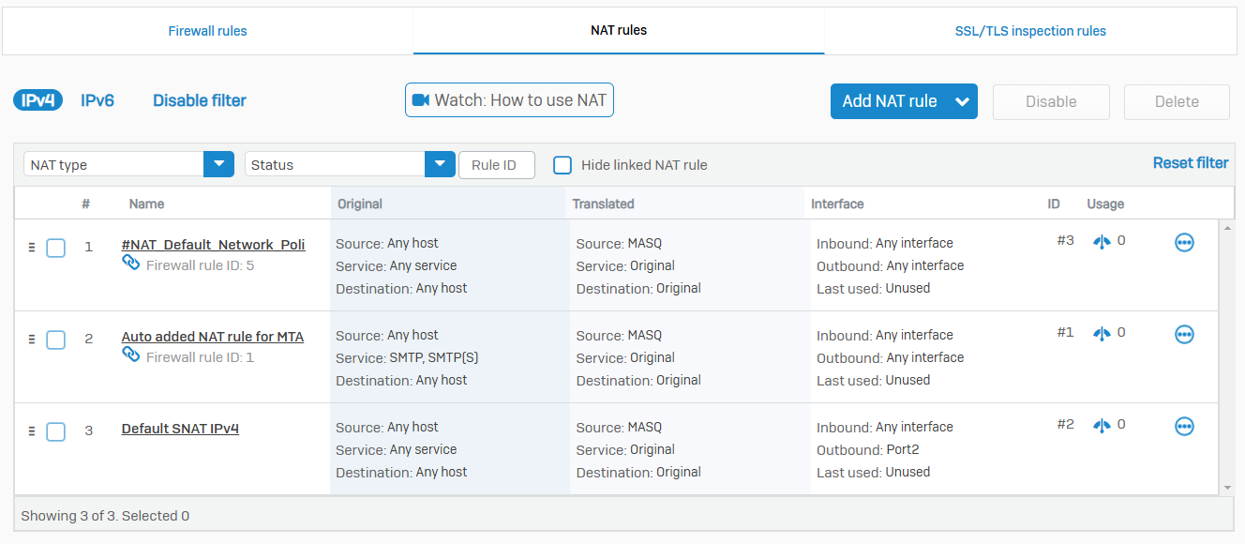Click Watch: How to use NAT button

point(509,100)
